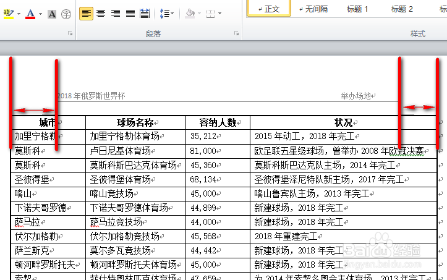Open the Font dialog launcher
The width and height of the screenshot is (447, 280).
tap(70, 33)
